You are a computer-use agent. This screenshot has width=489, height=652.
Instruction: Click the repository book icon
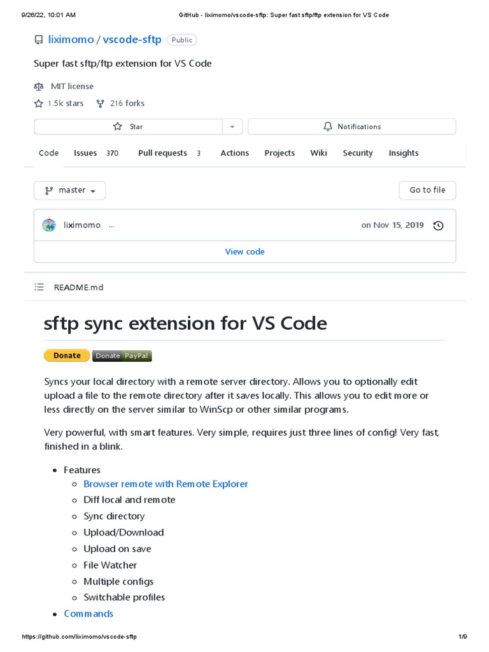click(39, 40)
